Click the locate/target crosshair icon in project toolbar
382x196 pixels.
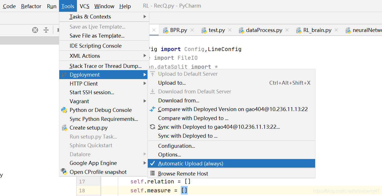coord(35,30)
